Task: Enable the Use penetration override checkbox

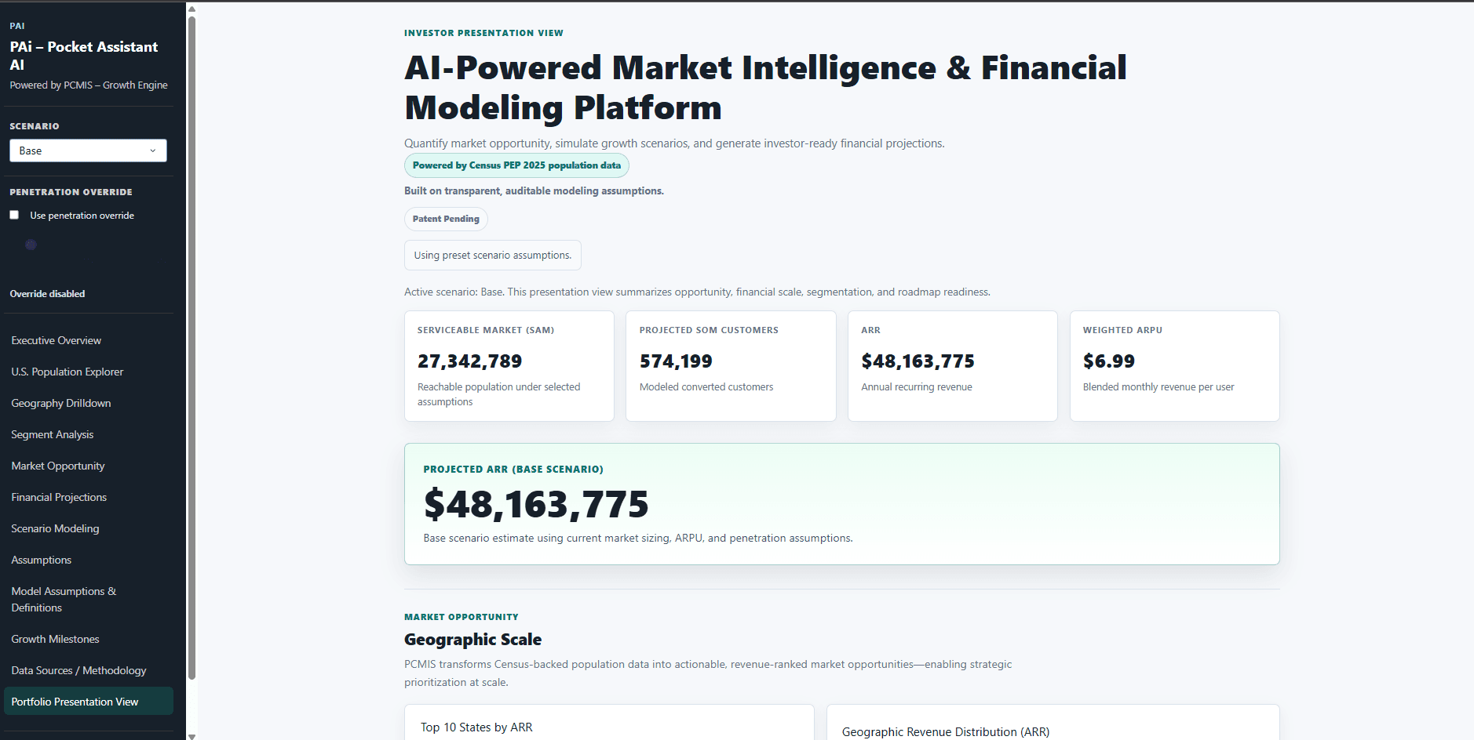Action: (x=14, y=215)
